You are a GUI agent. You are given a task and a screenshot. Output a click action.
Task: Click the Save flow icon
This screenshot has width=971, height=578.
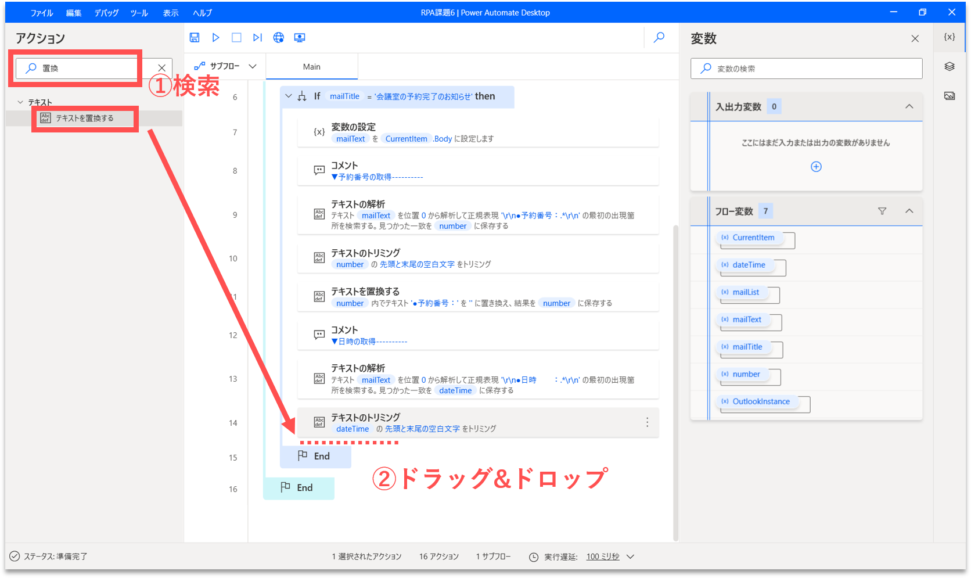195,38
